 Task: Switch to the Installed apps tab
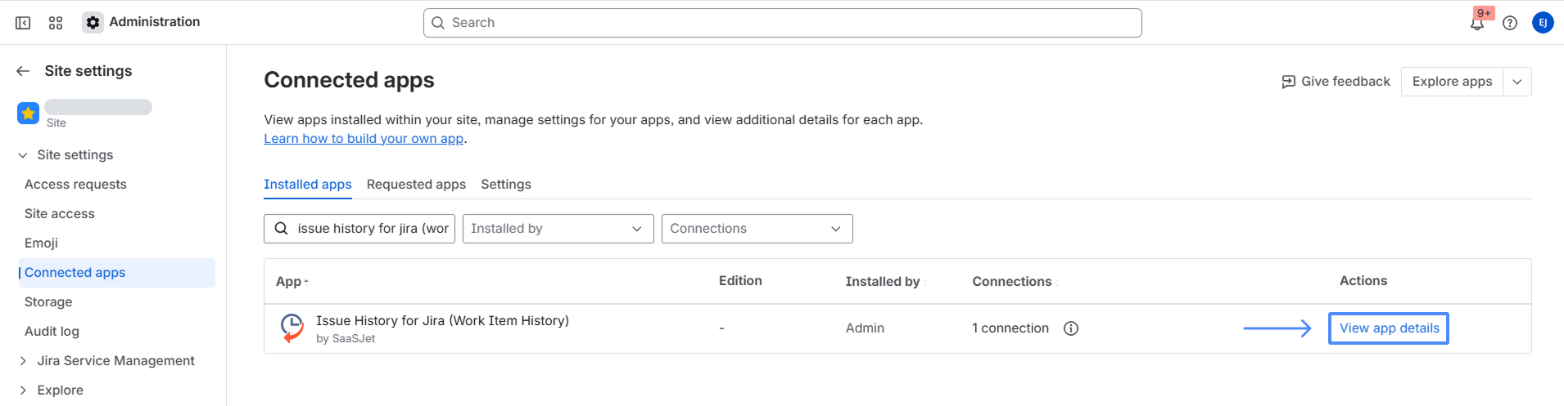tap(308, 185)
